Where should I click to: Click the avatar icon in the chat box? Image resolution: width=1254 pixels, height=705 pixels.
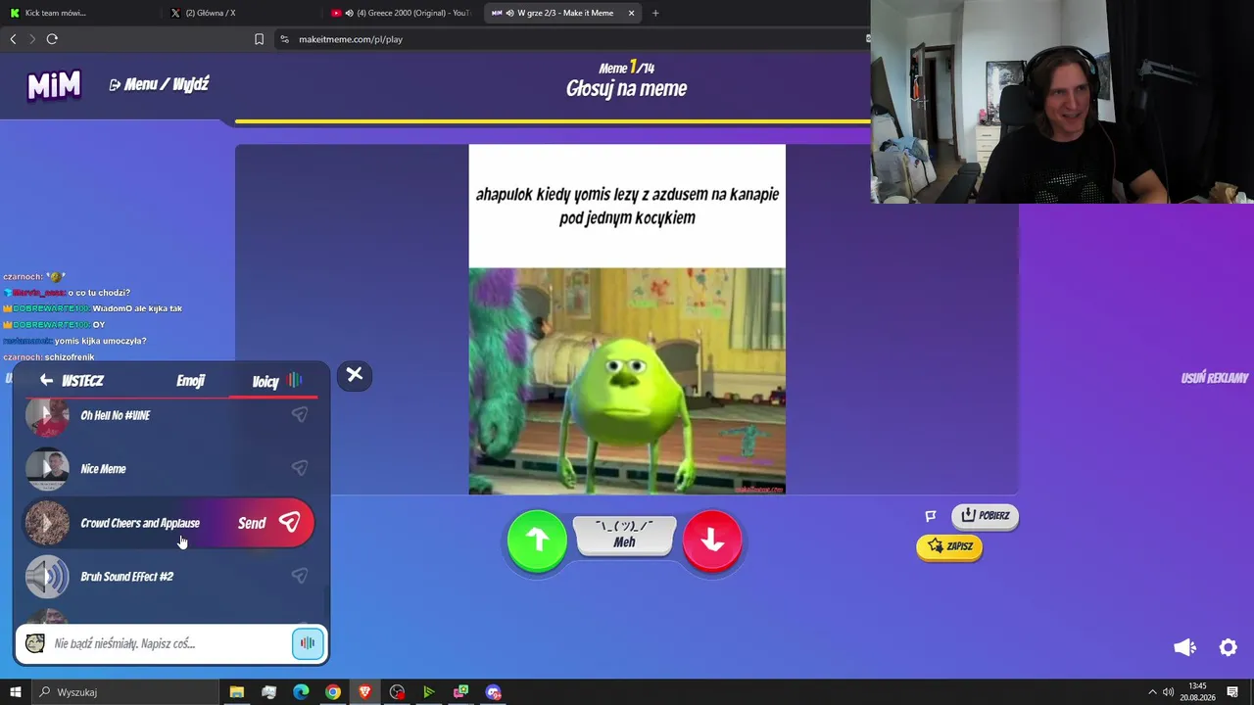pyautogui.click(x=35, y=643)
